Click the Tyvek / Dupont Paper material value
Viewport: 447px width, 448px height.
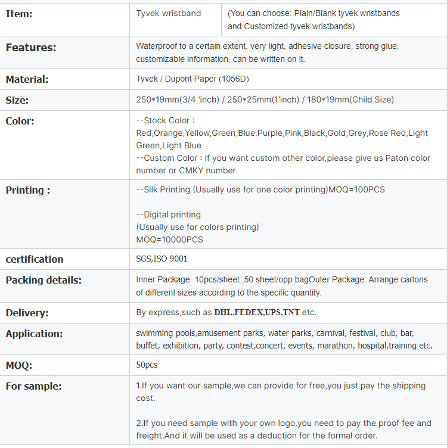click(193, 79)
